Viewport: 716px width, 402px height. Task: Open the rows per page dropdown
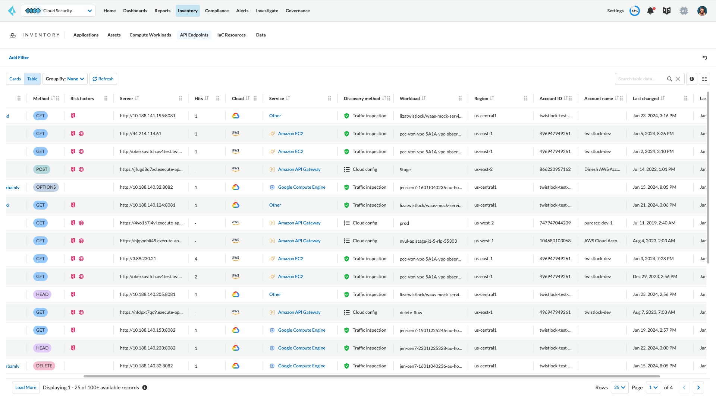[x=619, y=387]
